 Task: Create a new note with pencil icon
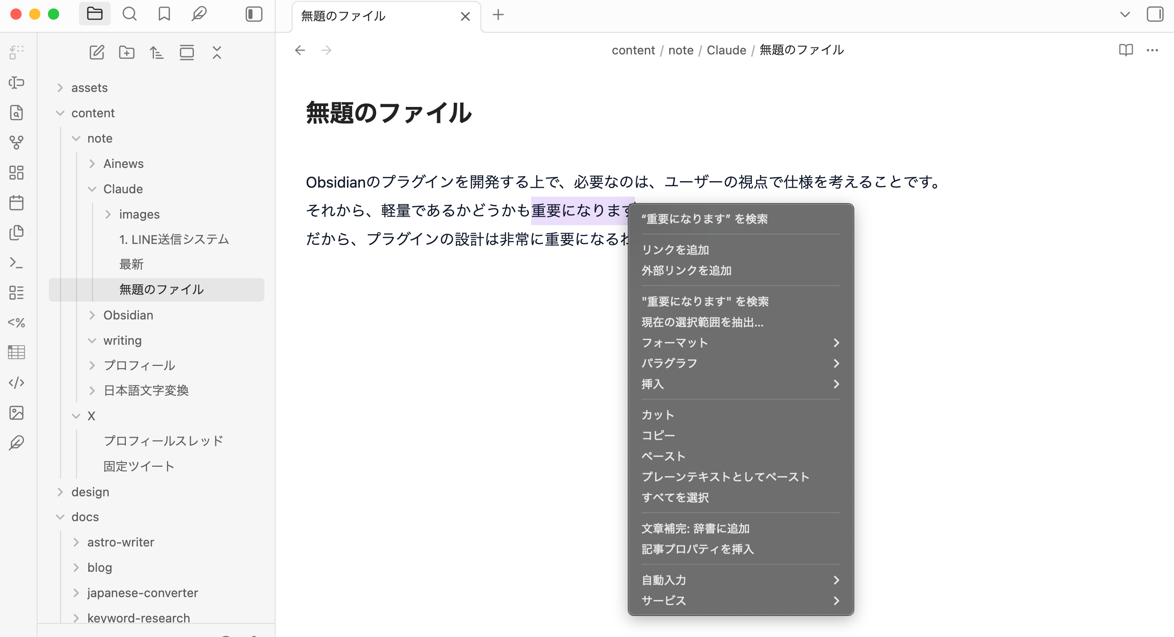click(97, 53)
